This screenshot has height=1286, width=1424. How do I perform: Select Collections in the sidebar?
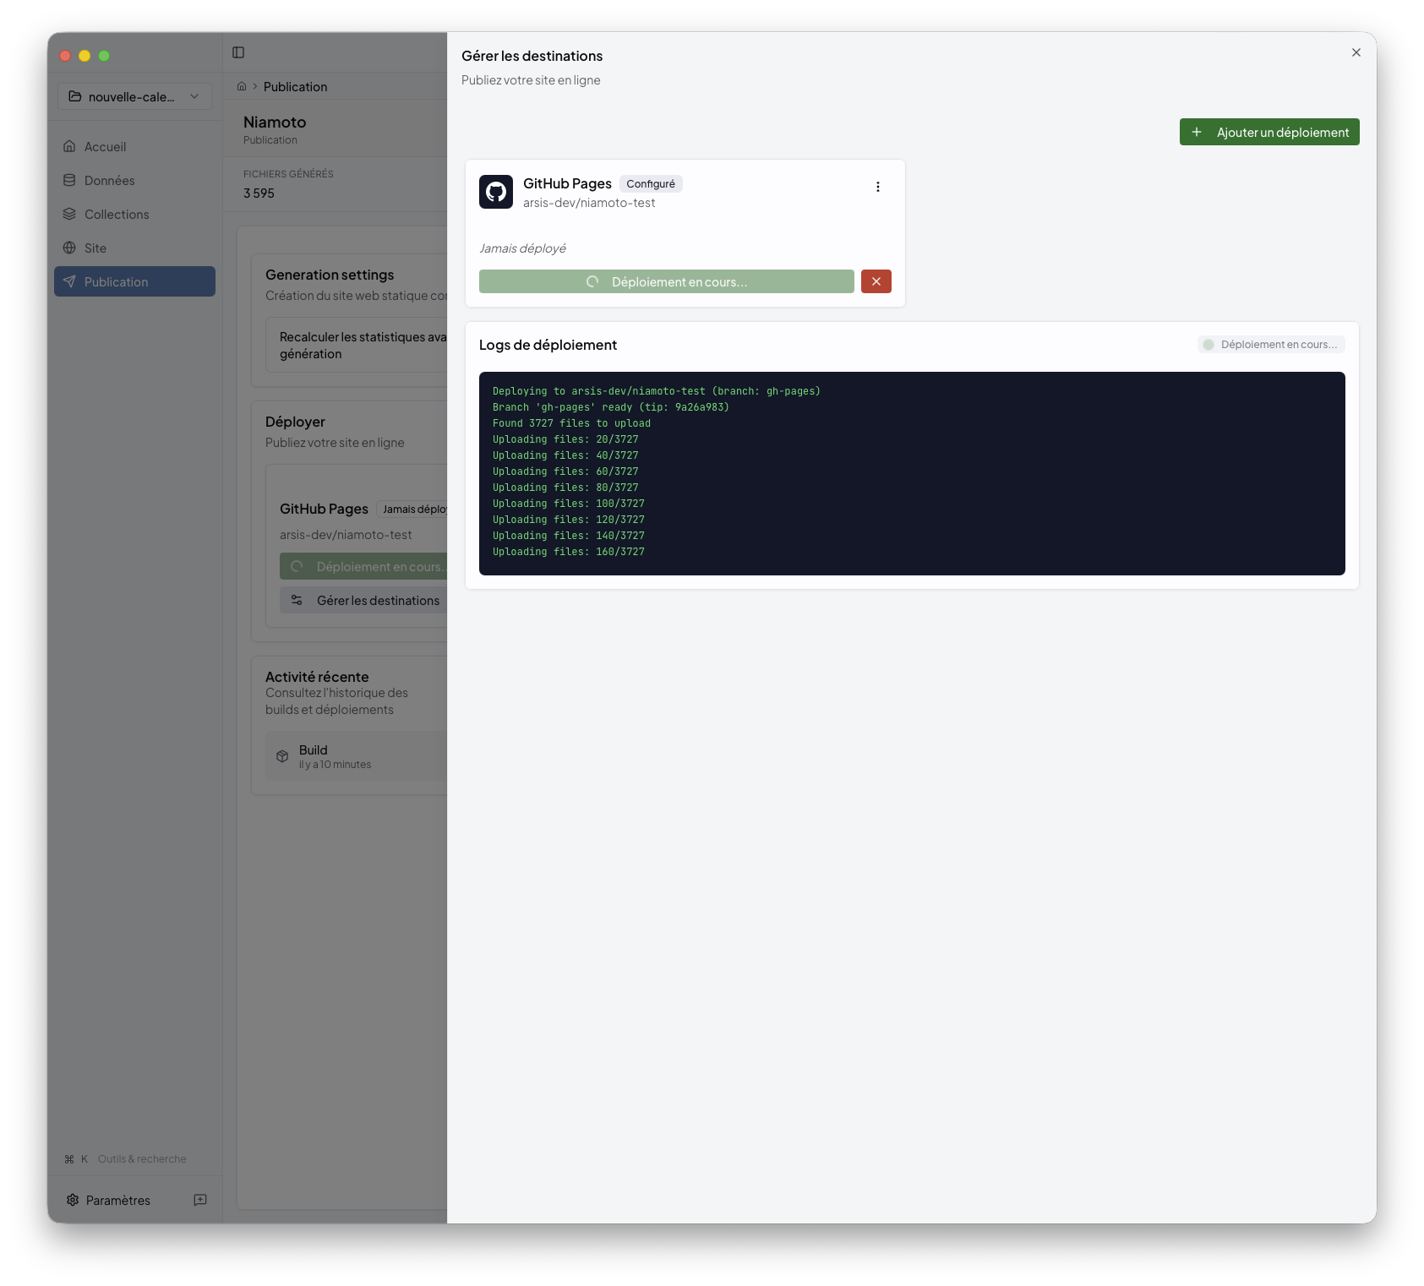(117, 215)
